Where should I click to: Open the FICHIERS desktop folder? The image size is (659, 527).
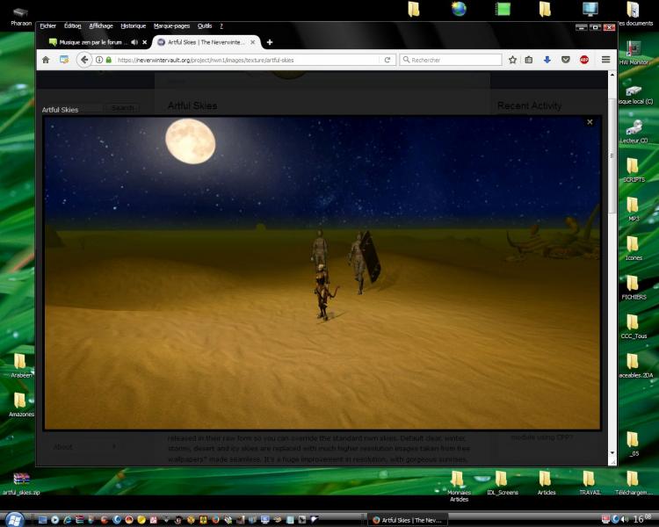coord(634,287)
